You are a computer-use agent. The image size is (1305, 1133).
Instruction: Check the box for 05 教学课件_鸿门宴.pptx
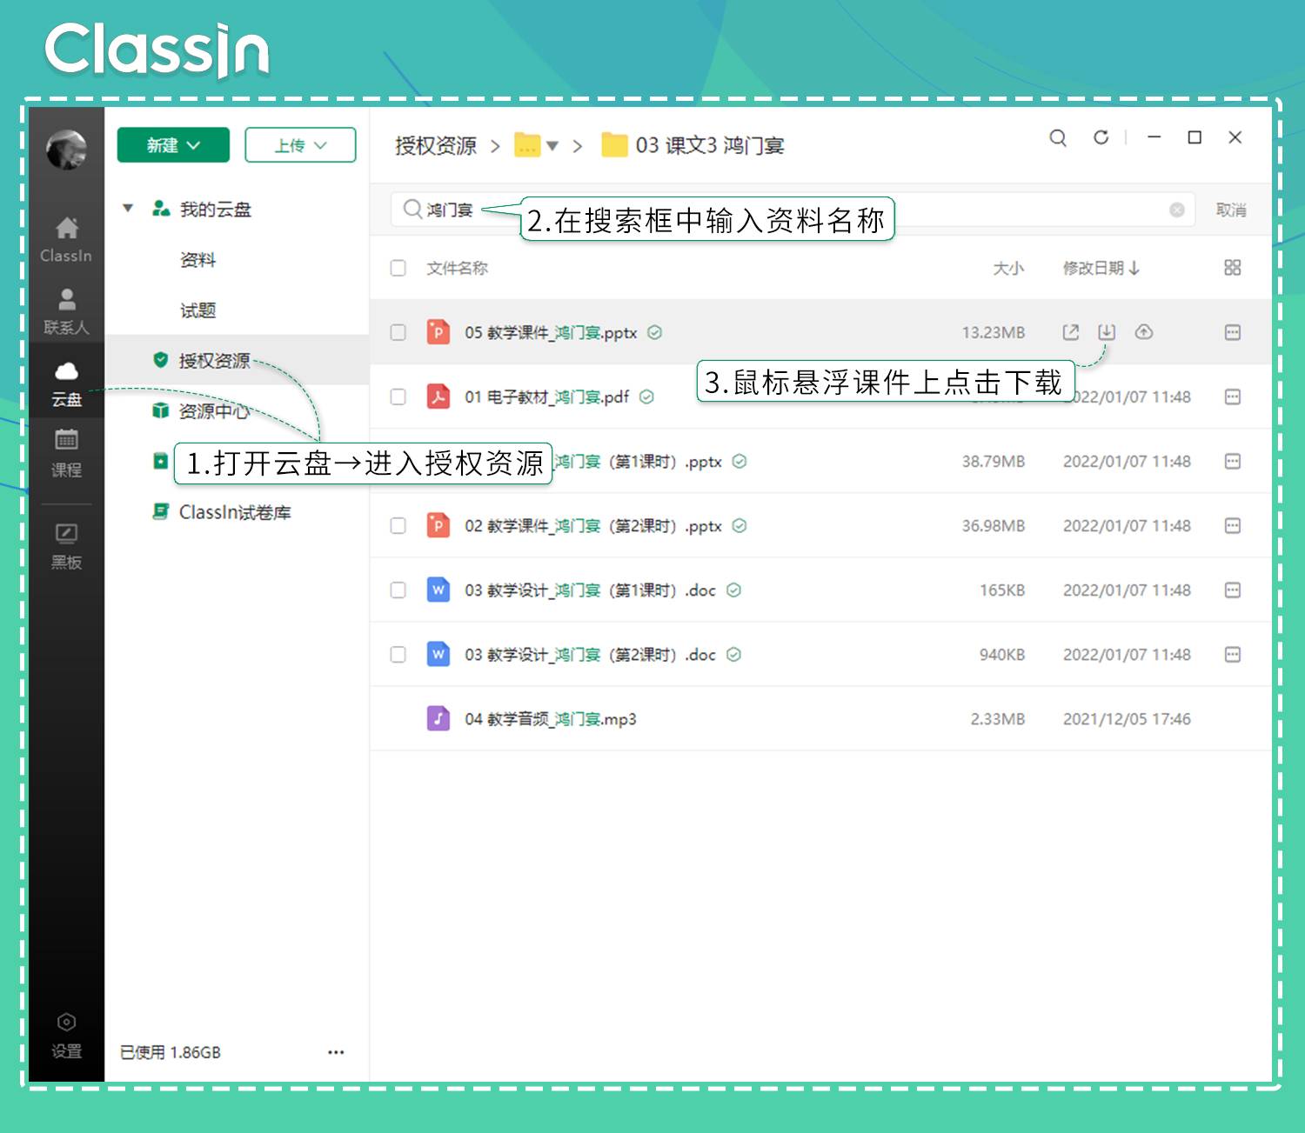coord(398,332)
